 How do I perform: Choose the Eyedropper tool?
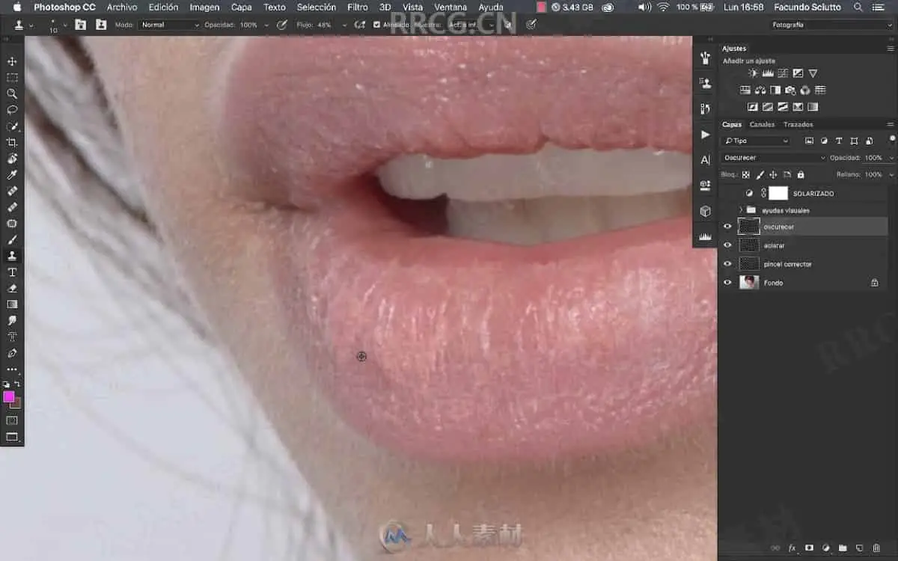12,174
